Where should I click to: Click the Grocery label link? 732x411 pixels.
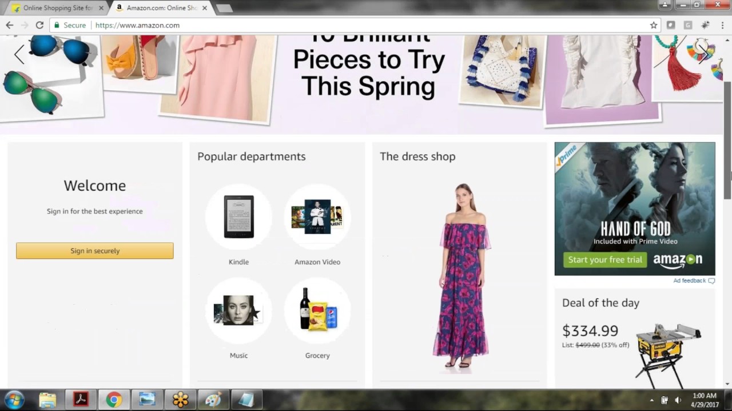(317, 356)
